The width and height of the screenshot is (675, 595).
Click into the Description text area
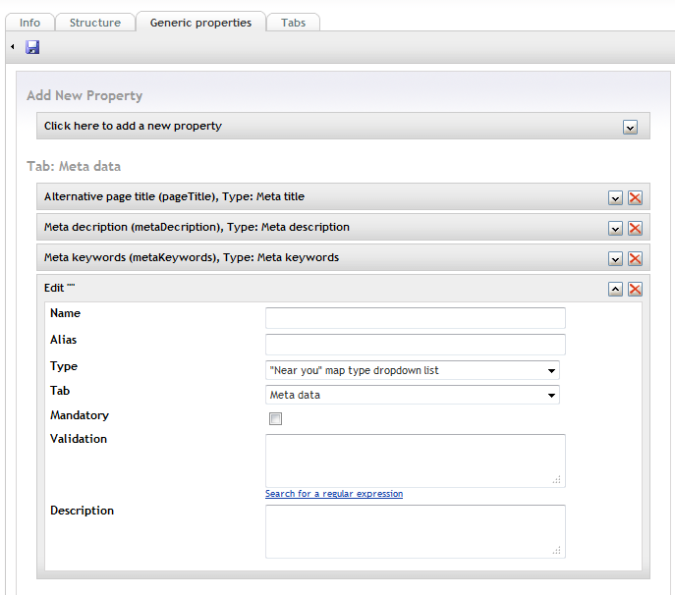[x=416, y=532]
